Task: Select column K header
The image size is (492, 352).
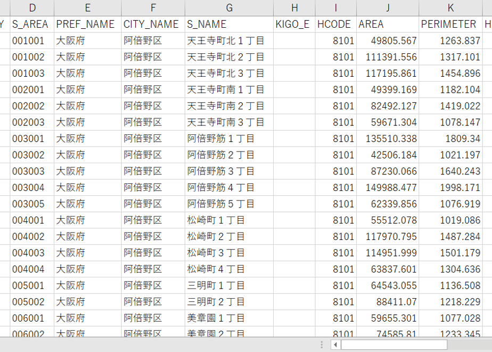Action: [450, 8]
